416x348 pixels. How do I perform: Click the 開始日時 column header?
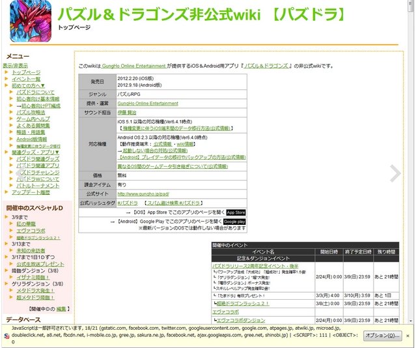point(329,252)
